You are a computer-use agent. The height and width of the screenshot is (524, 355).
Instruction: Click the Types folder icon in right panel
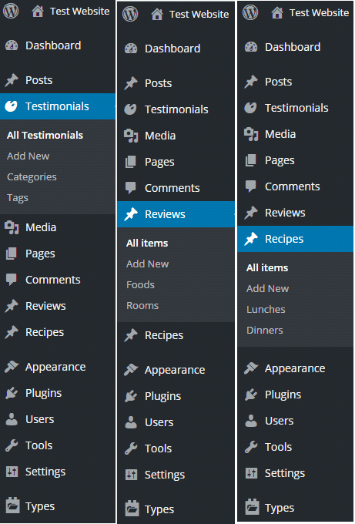[x=252, y=506]
